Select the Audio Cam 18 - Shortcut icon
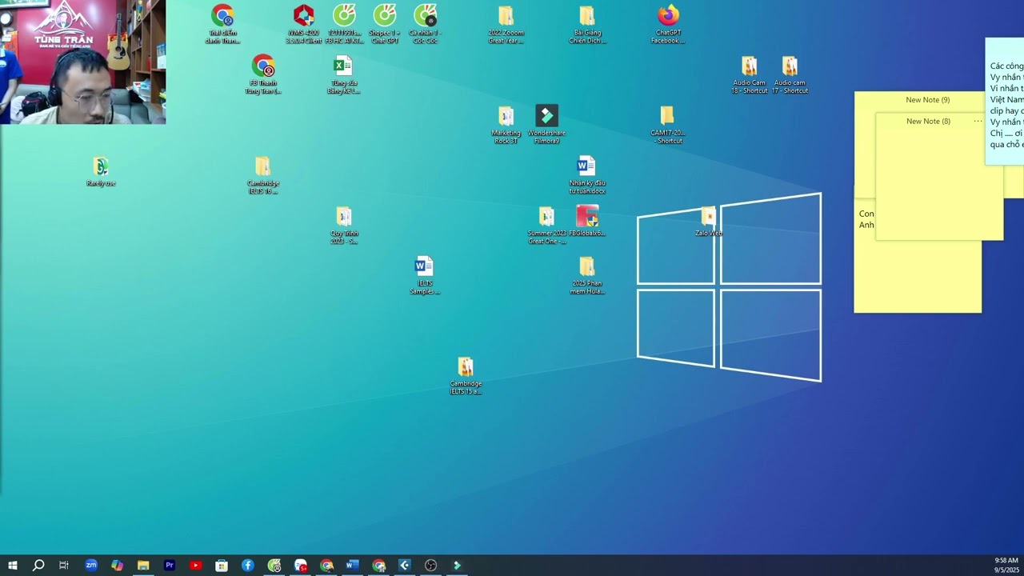Screen dimensions: 1024x576 pyautogui.click(x=749, y=74)
